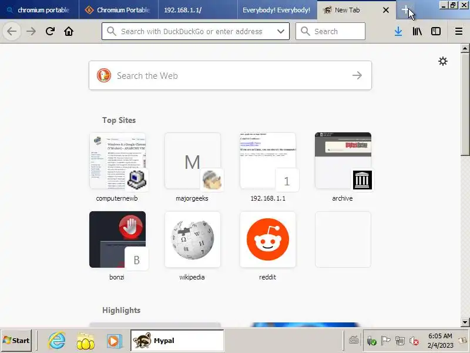Click the muted volume tray icon
Screen dimensions: 470x353
414,341
